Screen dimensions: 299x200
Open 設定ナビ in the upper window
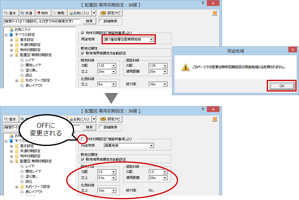coord(111,12)
